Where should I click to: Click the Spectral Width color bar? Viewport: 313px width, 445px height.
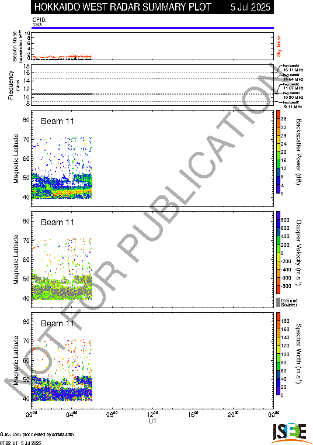coord(278,354)
